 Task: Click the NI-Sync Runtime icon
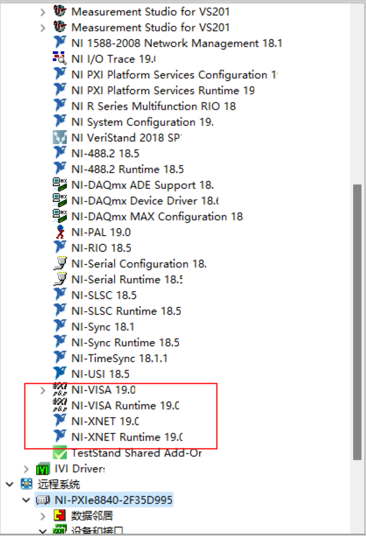pos(60,342)
